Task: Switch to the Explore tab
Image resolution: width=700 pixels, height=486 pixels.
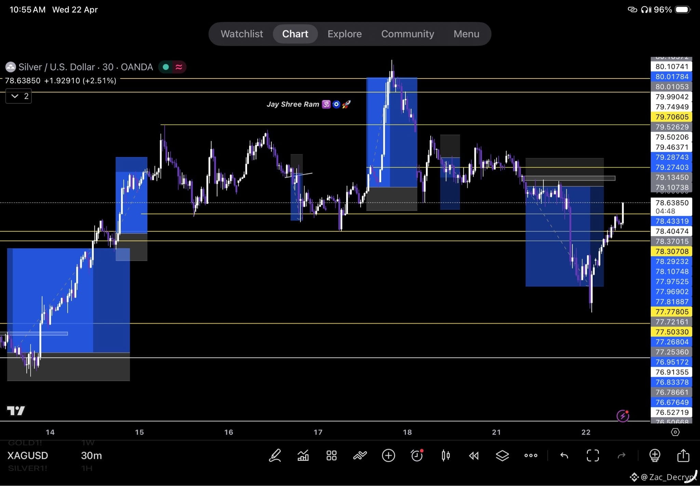Action: (x=345, y=34)
